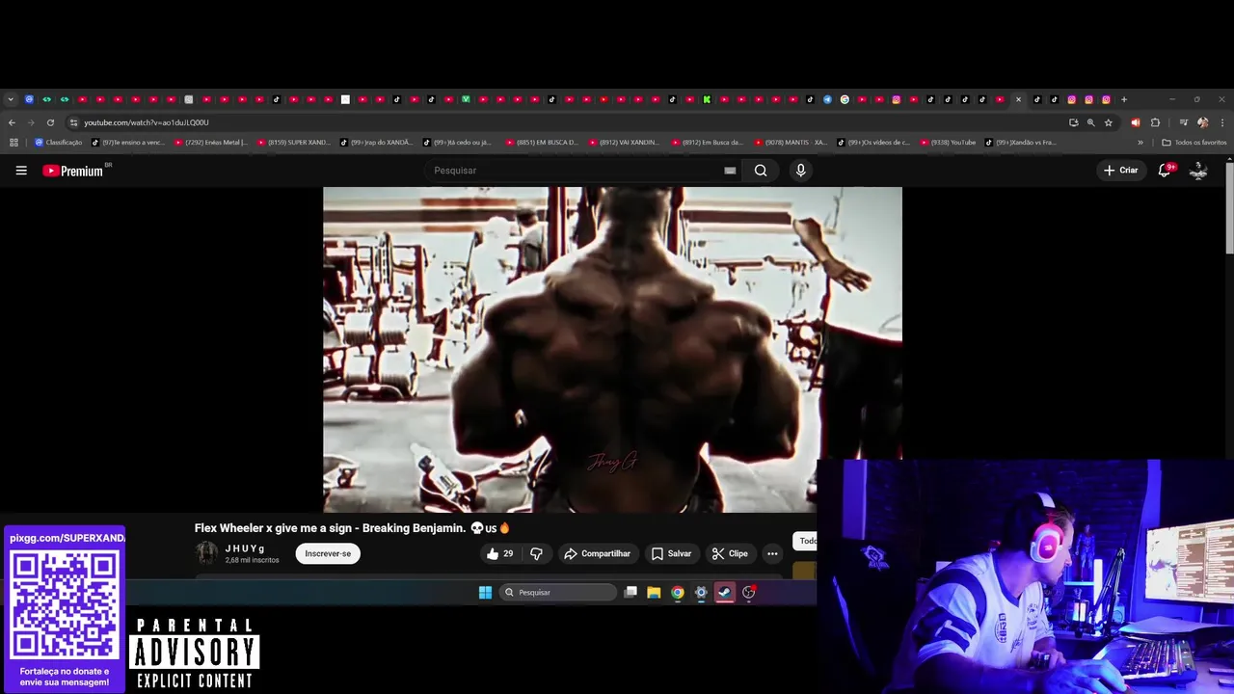1234x694 pixels.
Task: Open the apps grid in bookmarks bar
Action: click(x=13, y=143)
